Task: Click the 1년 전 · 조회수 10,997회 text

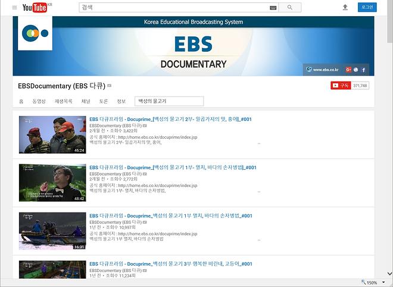Action: [113, 227]
